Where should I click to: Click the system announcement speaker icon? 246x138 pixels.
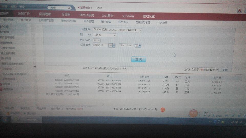coord(79,7)
